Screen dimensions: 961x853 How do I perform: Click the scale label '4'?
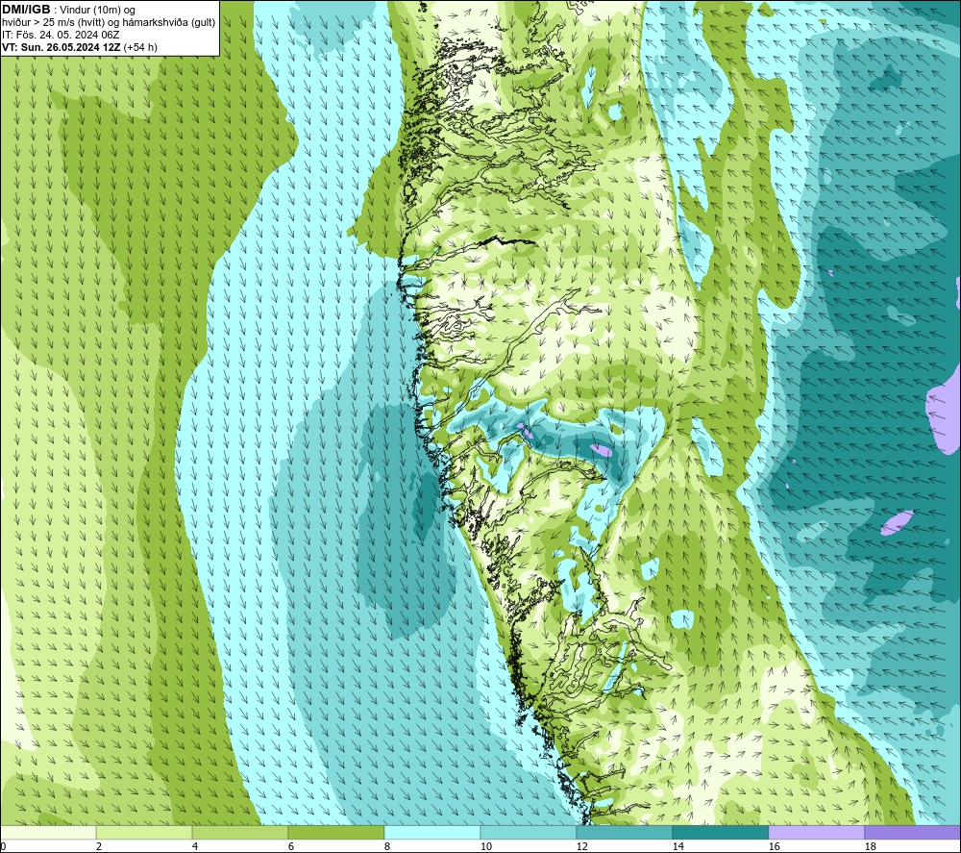[x=195, y=847]
